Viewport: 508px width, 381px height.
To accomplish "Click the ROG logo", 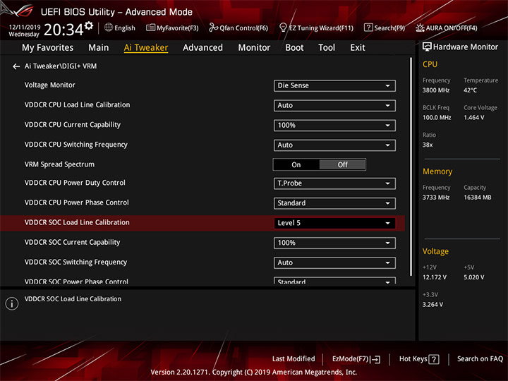I will pyautogui.click(x=20, y=11).
